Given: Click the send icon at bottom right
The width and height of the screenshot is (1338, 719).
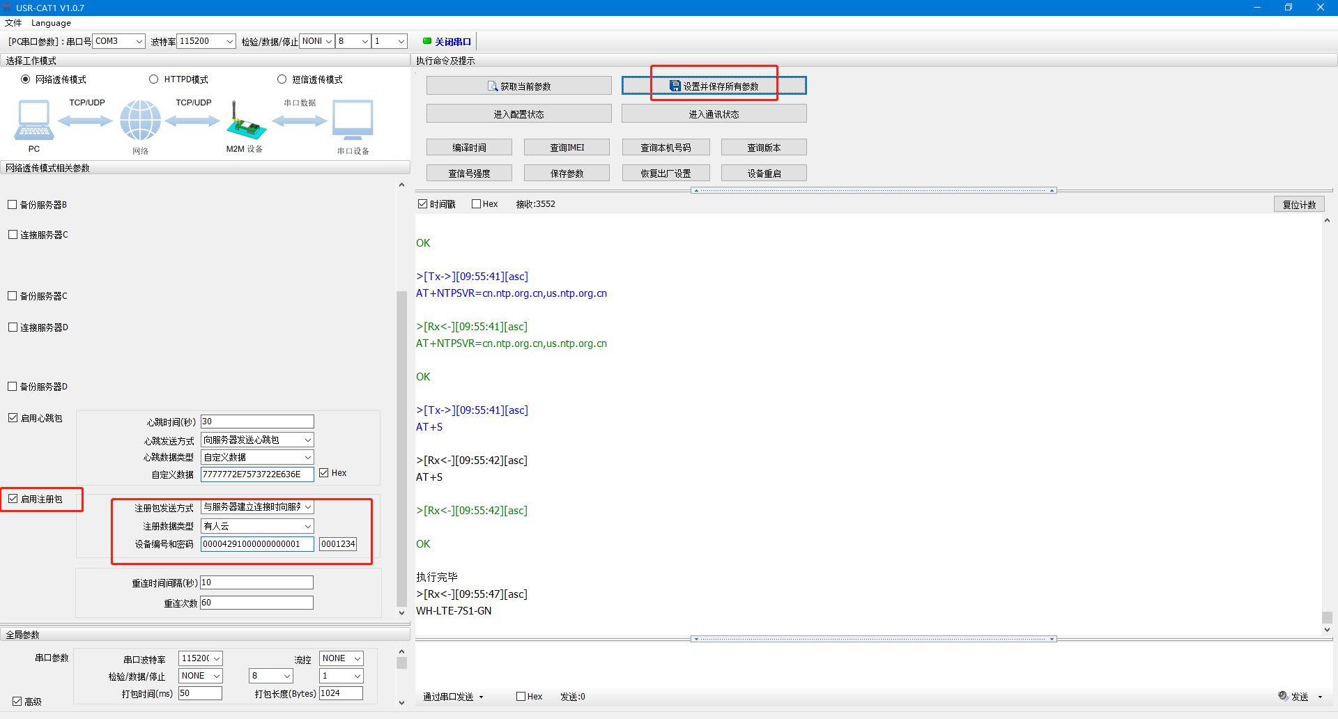Looking at the screenshot, I should point(1283,695).
